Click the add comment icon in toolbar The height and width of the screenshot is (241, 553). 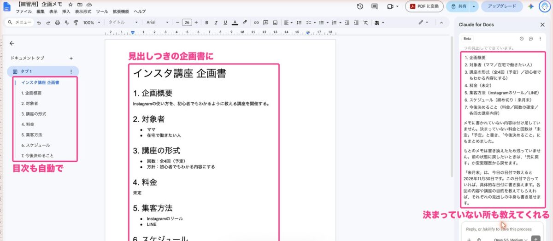[266, 22]
